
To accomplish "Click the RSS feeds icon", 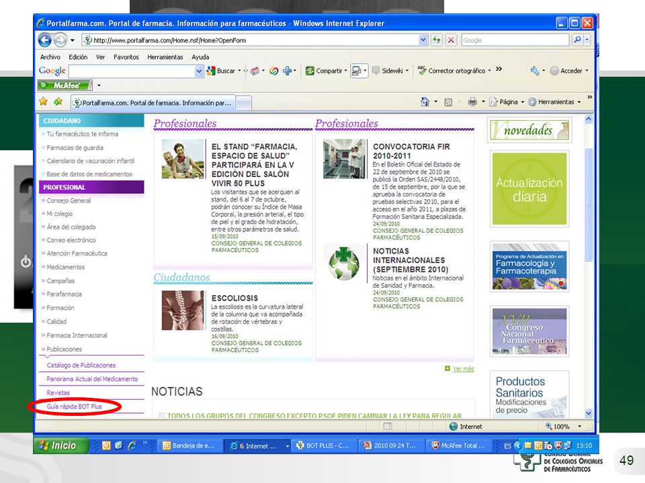I will pyautogui.click(x=448, y=102).
